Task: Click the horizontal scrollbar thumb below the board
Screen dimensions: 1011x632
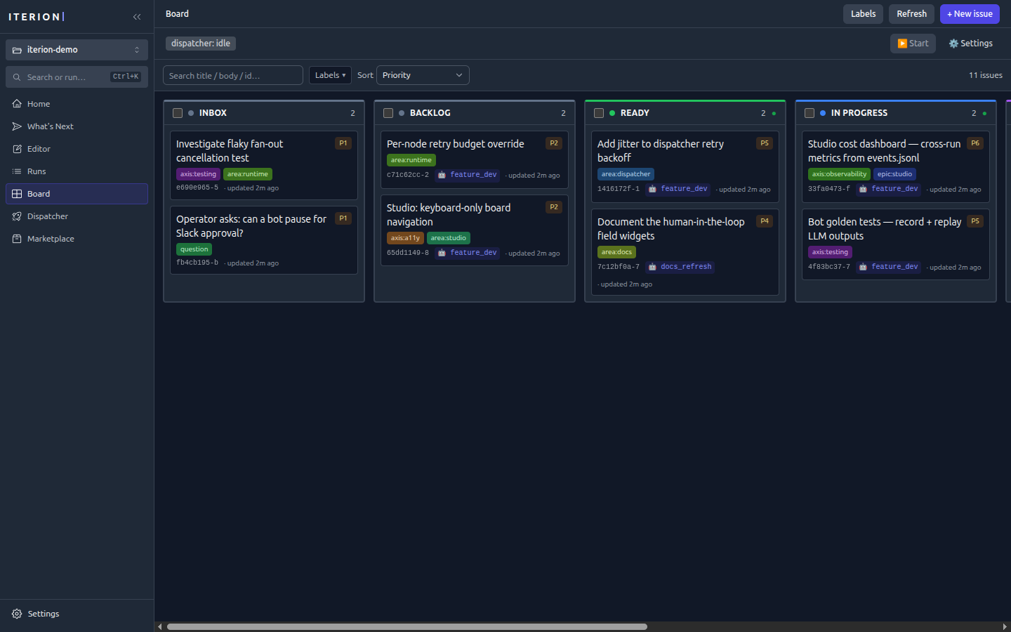Action: (407, 626)
